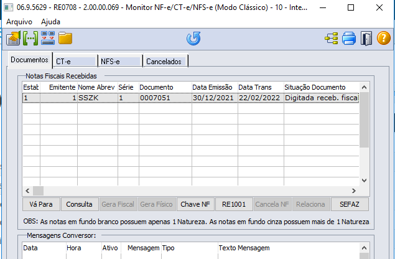
Task: Open the Arquivo menu
Action: (x=19, y=21)
